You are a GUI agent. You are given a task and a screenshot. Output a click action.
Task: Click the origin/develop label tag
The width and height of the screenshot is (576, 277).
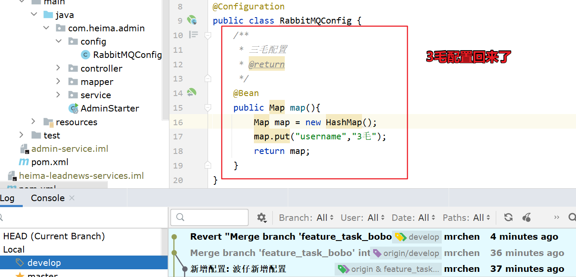click(406, 253)
